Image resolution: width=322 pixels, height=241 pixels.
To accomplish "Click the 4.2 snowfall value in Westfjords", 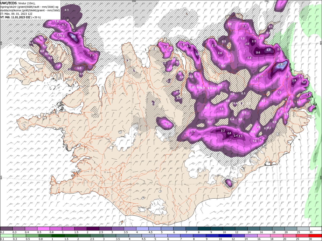I will point(73,37).
